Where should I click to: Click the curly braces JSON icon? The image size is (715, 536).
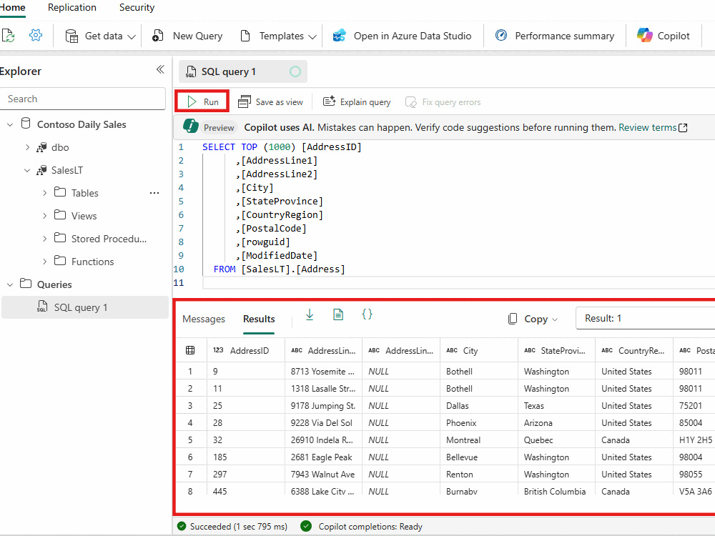[x=367, y=314]
